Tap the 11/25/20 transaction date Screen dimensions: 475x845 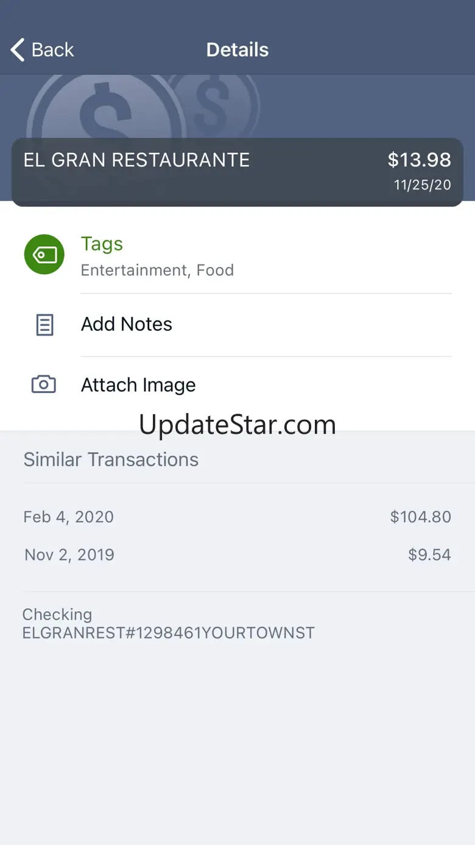[x=422, y=185]
